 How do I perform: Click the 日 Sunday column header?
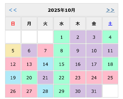13,24
